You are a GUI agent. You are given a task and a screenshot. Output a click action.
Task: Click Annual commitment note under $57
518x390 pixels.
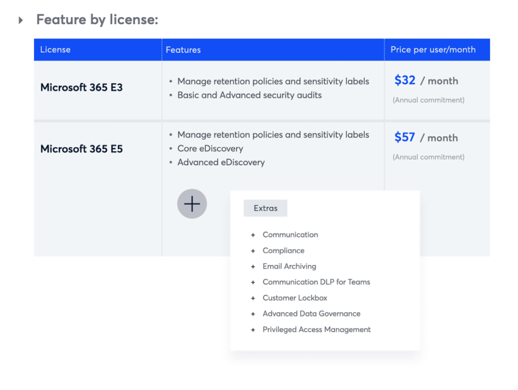[428, 157]
